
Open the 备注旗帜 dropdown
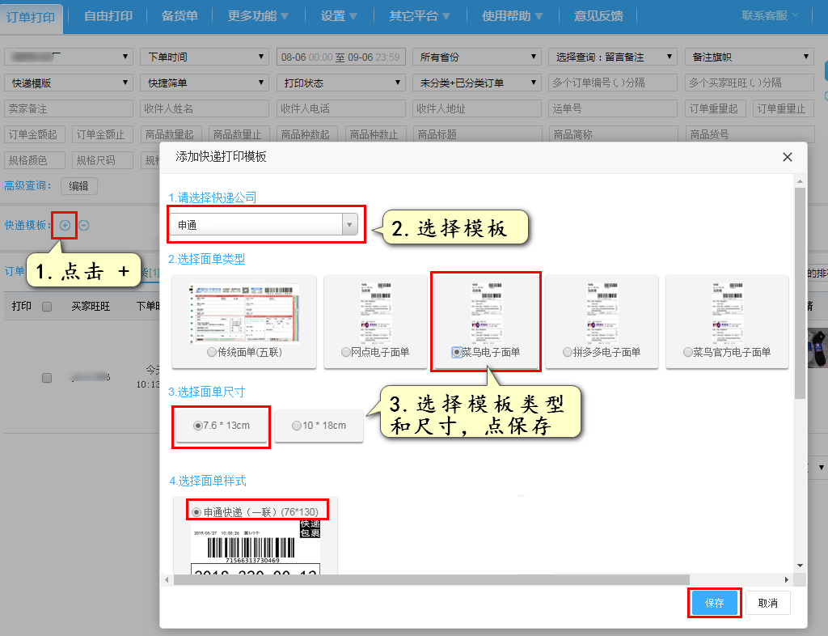pos(750,57)
